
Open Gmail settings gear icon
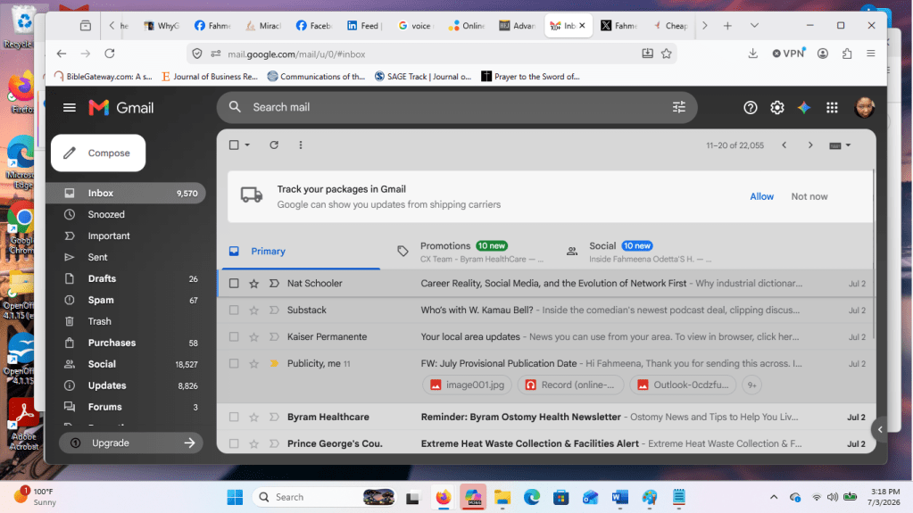click(x=776, y=108)
